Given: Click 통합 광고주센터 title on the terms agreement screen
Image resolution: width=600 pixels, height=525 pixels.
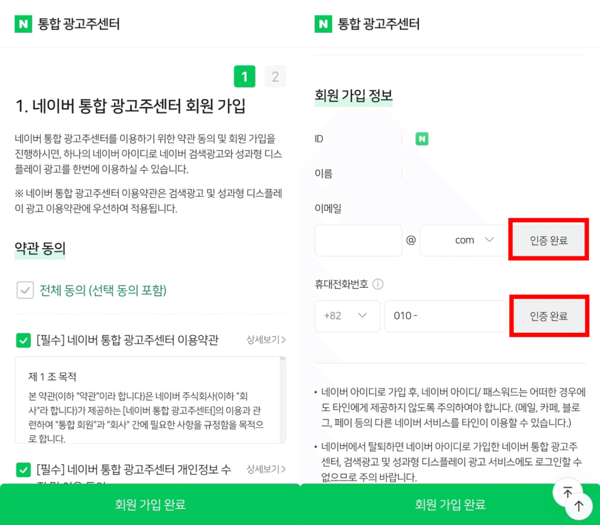Looking at the screenshot, I should pyautogui.click(x=79, y=24).
